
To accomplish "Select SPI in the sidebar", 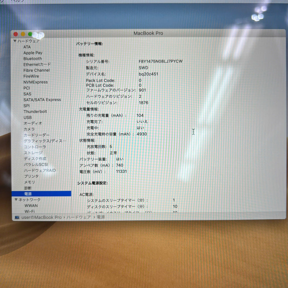I will 27,106.
